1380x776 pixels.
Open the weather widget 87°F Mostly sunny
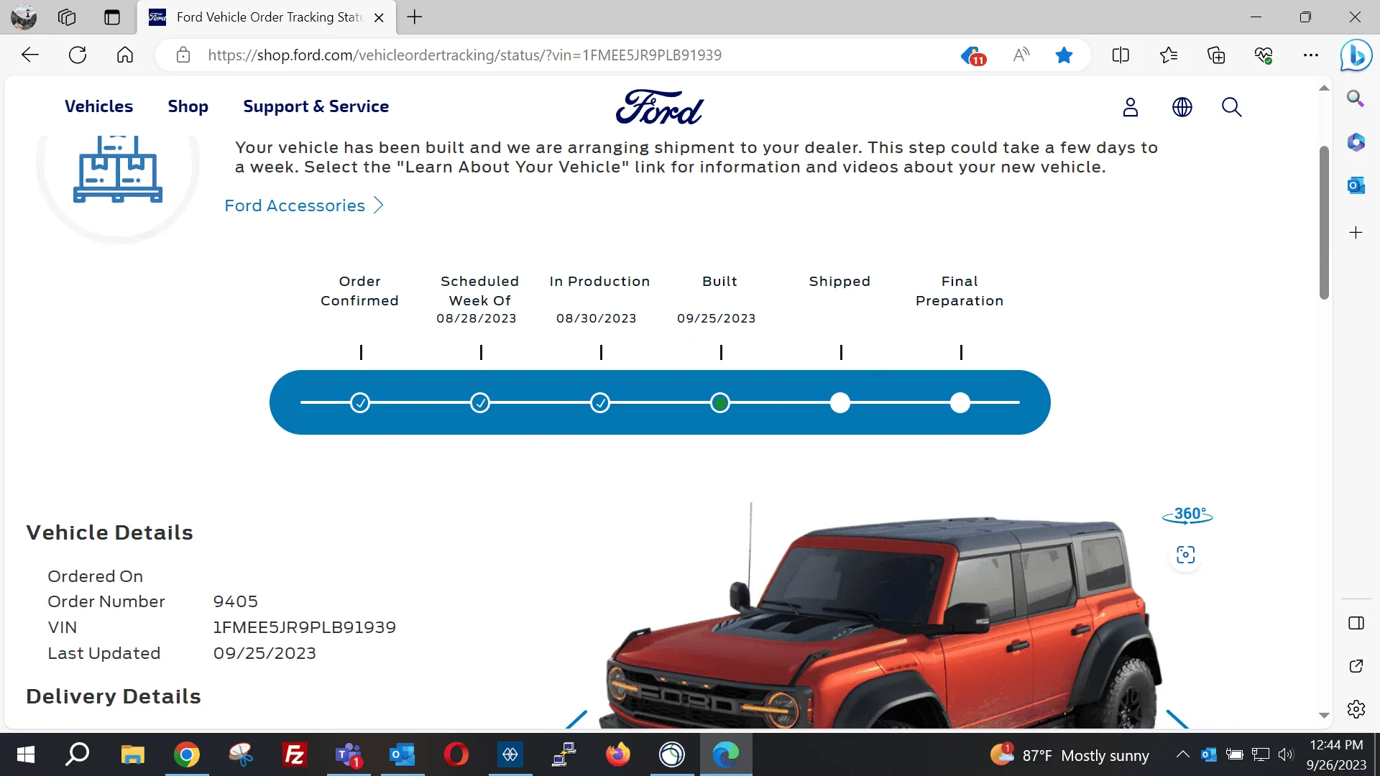1070,754
